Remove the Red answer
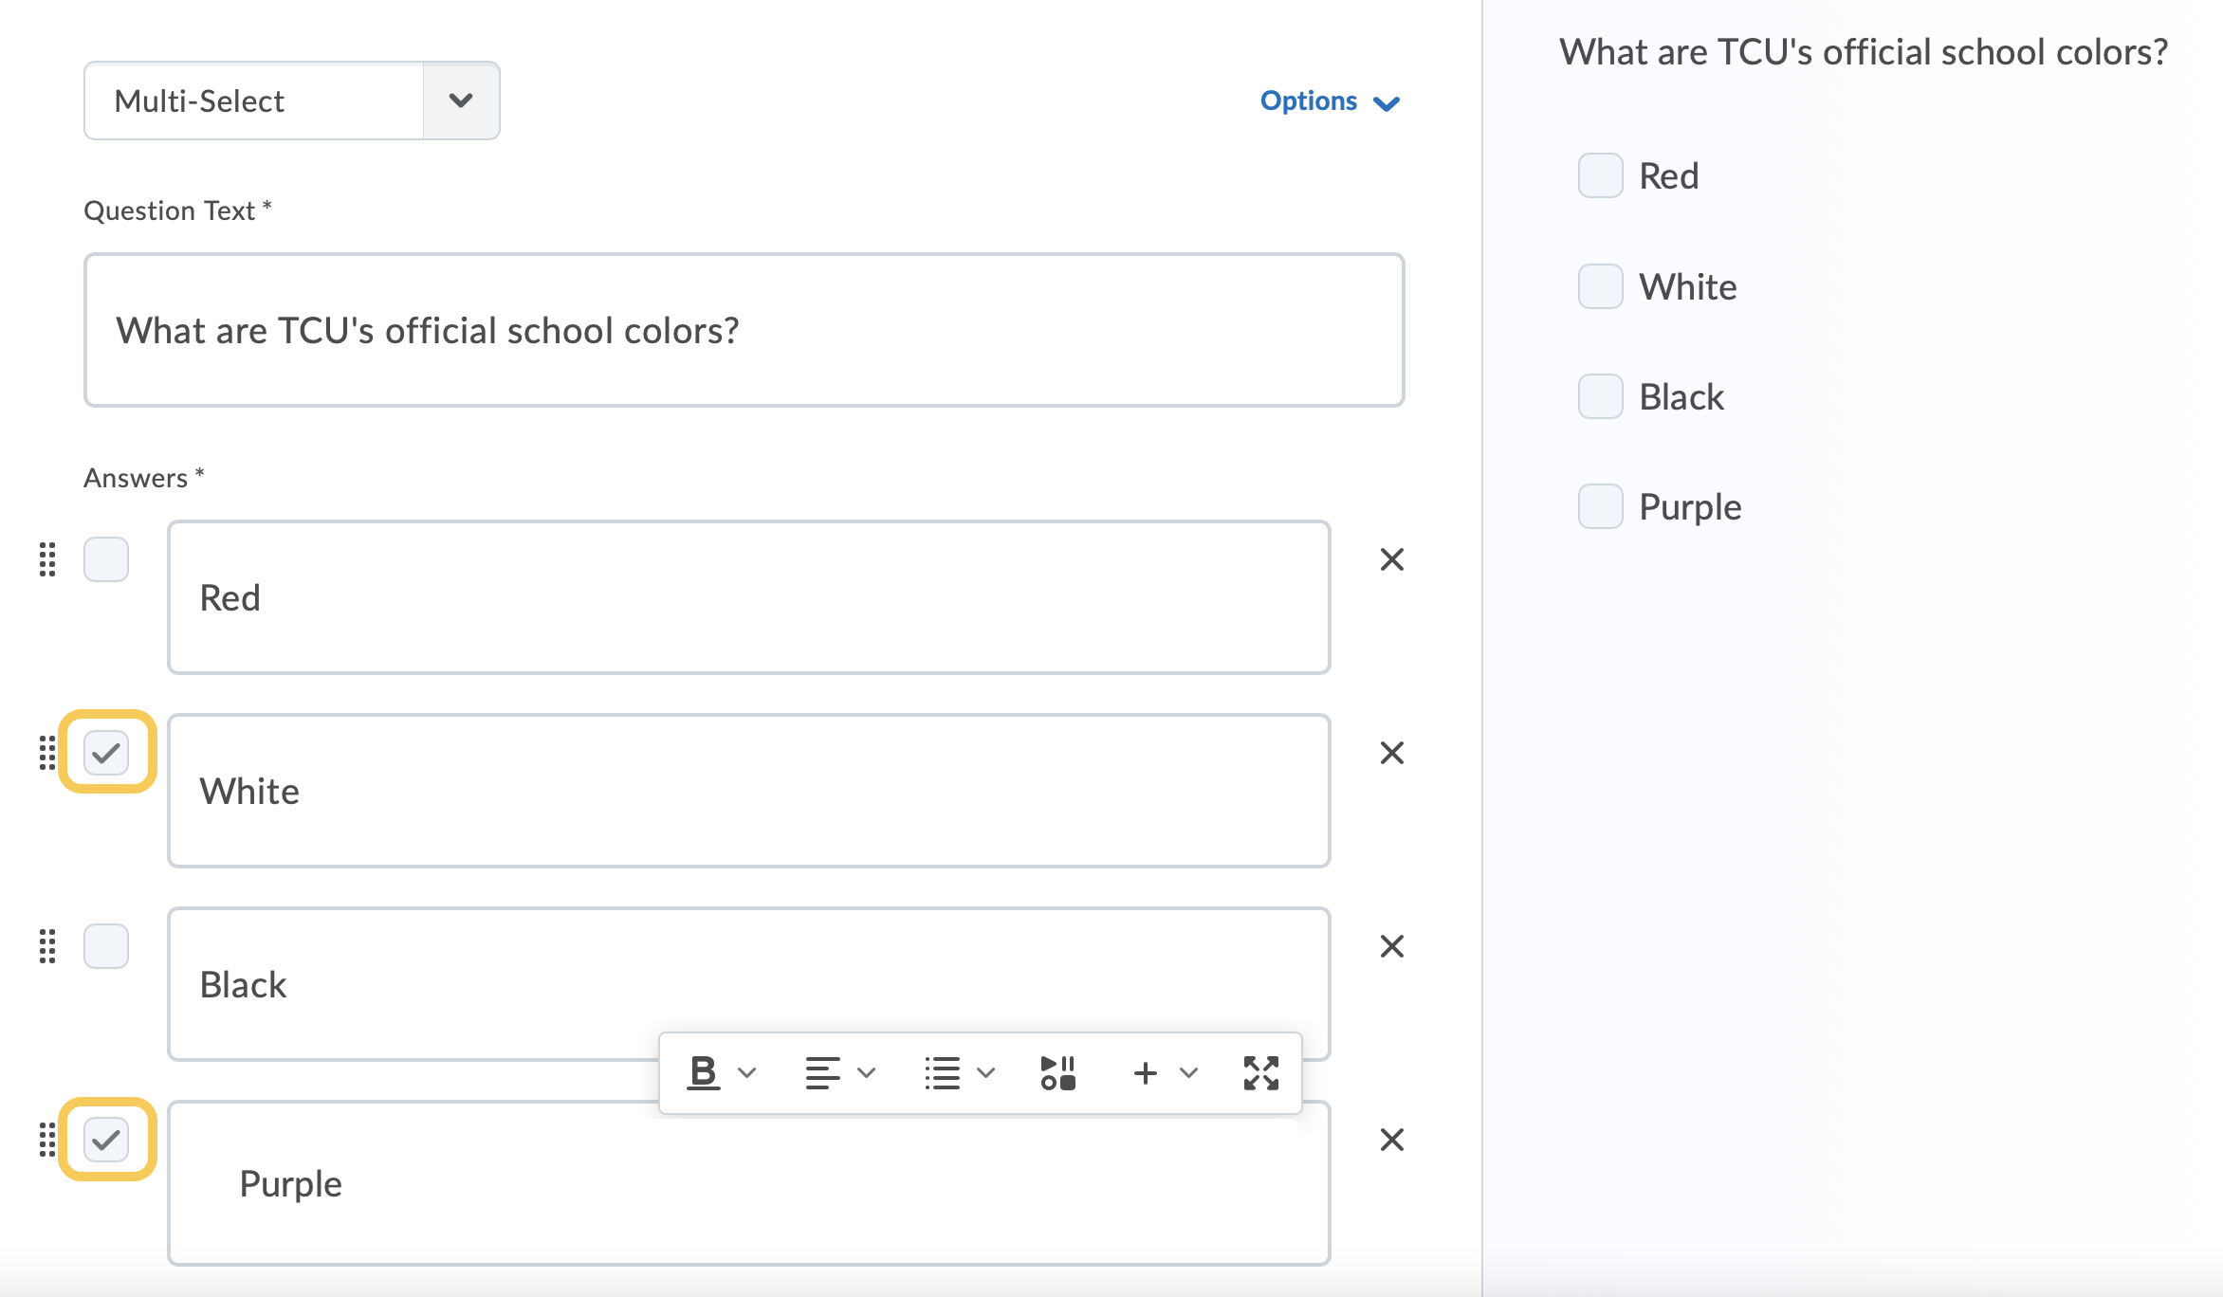Screen dimensions: 2223x1297 point(1391,559)
